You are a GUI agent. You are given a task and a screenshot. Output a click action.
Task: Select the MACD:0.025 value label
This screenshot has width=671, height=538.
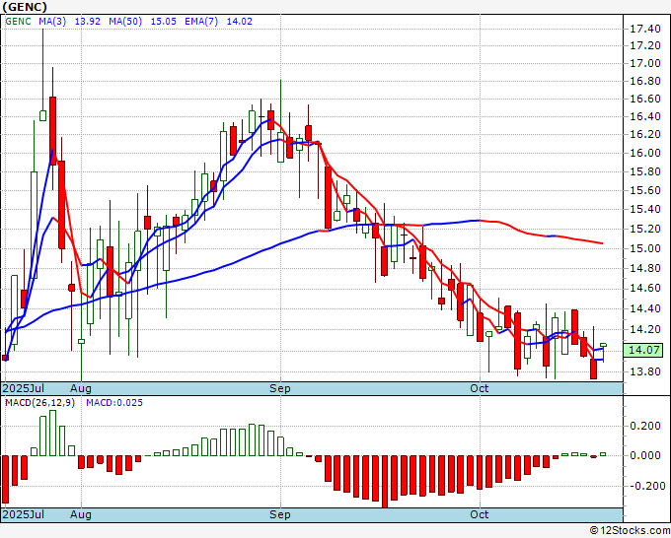click(114, 403)
